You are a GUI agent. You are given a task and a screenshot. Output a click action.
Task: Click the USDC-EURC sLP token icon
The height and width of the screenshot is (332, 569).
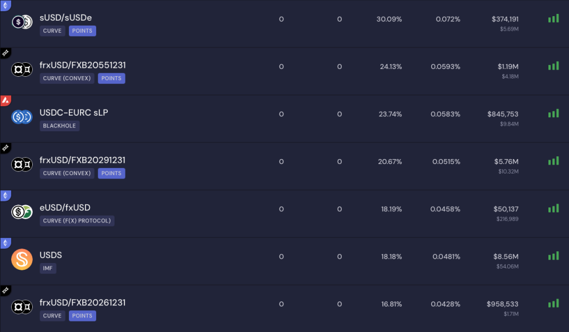click(x=22, y=117)
